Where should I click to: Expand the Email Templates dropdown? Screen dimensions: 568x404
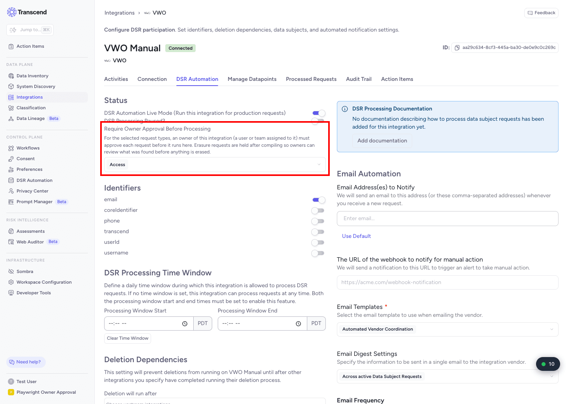[448, 329]
